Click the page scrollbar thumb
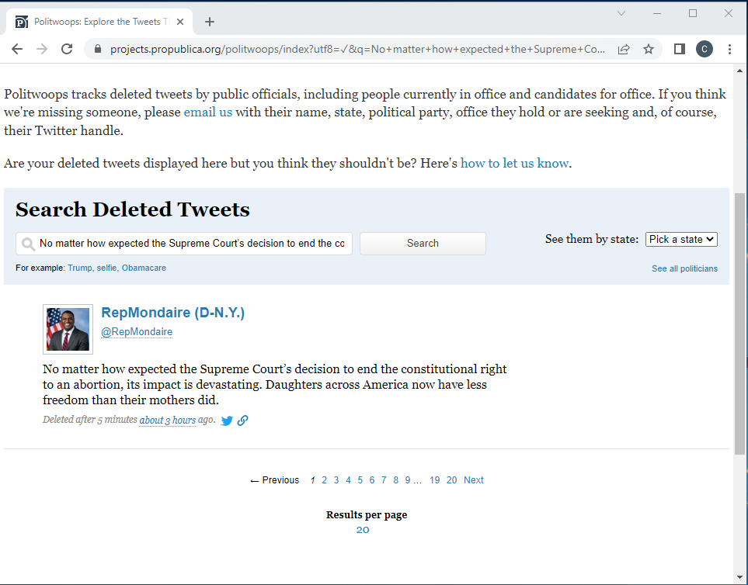 click(x=740, y=324)
